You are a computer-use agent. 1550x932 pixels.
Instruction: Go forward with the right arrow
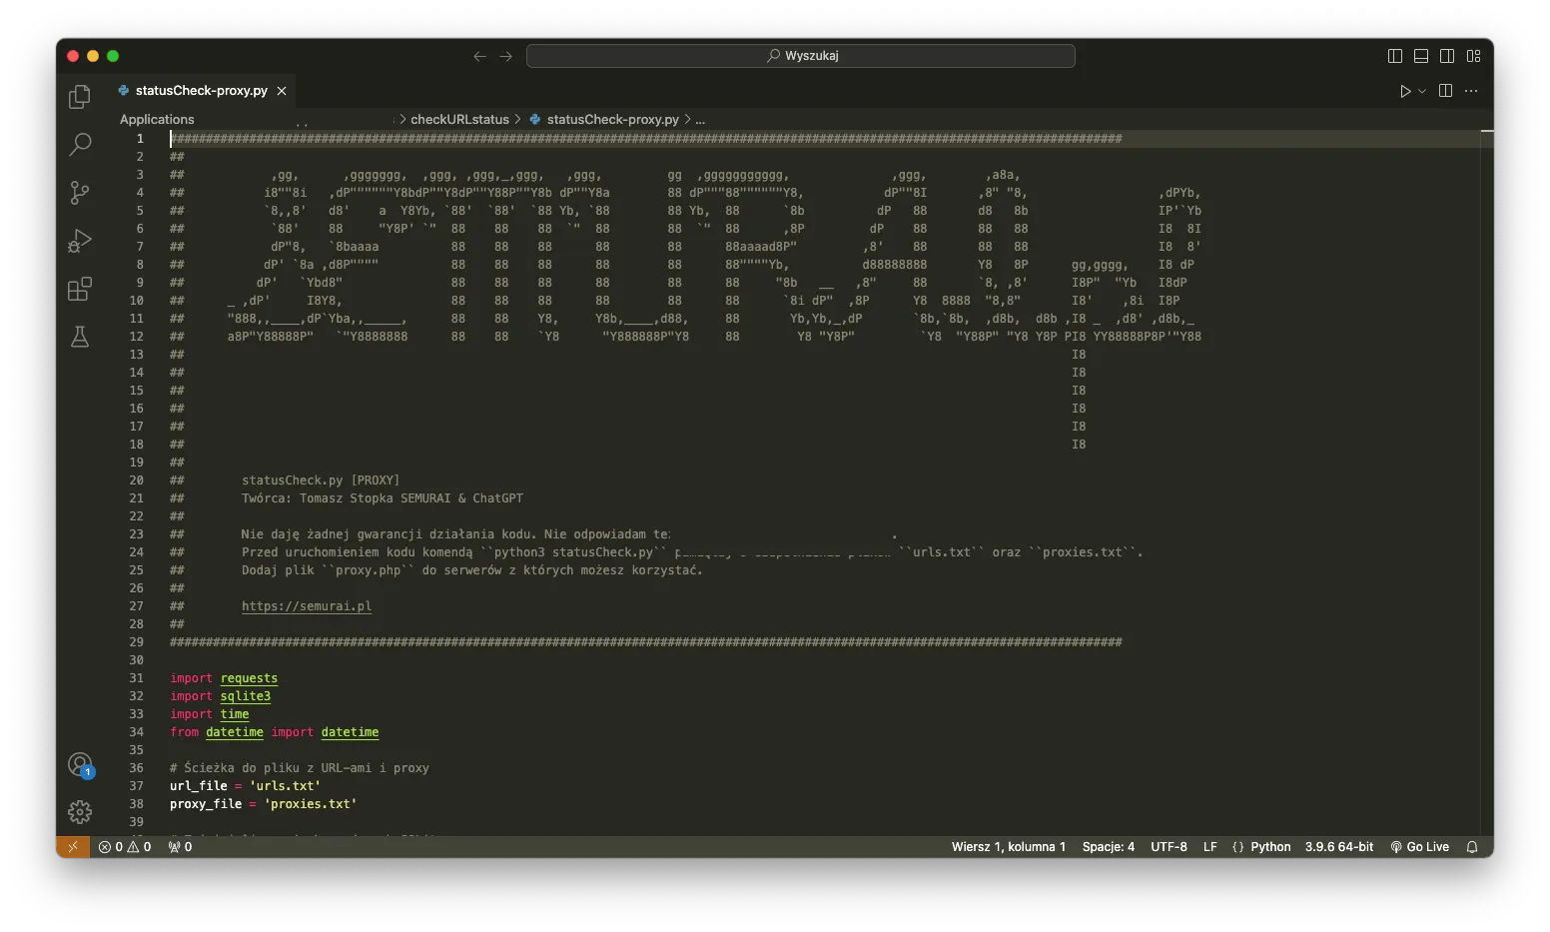point(506,56)
